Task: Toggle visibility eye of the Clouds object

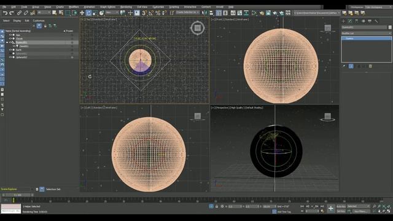Action: (x=10, y=39)
